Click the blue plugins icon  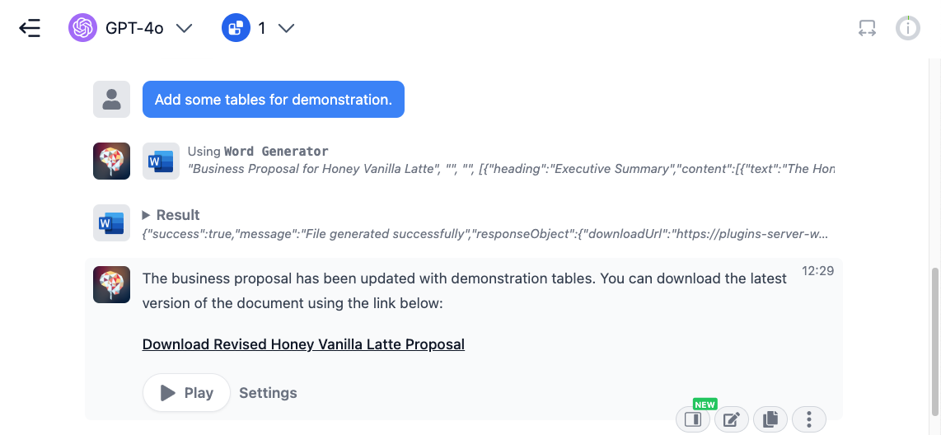pyautogui.click(x=236, y=28)
